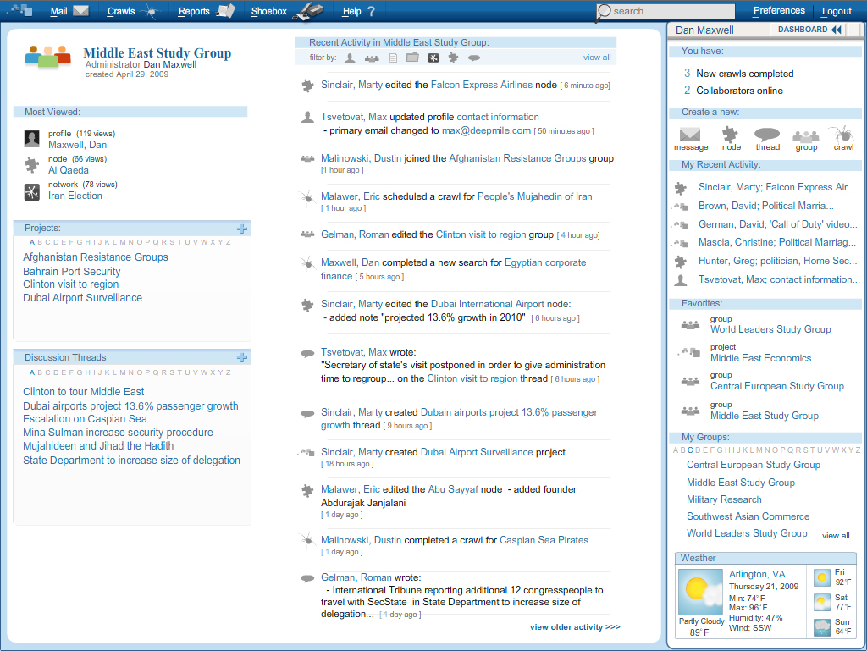Create a new group icon
This screenshot has width=867, height=651.
pos(806,135)
